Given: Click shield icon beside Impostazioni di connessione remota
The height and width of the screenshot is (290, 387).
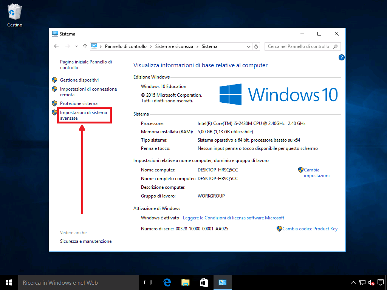Looking at the screenshot, I should (x=54, y=89).
